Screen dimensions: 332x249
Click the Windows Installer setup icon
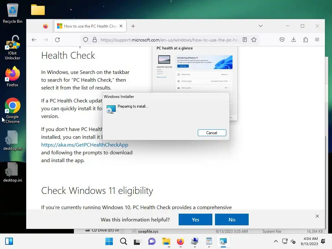111,109
